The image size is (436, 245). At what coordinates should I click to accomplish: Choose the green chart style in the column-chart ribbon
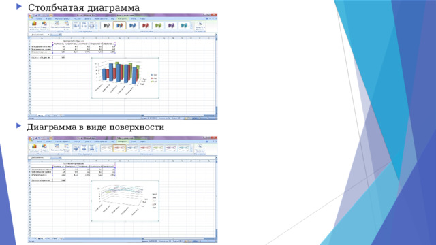tap(158, 26)
